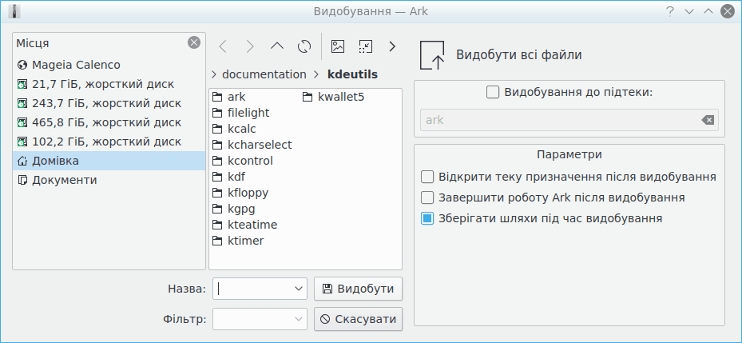Expand the toolbar overflow chevron
The image size is (742, 343).
tap(392, 46)
